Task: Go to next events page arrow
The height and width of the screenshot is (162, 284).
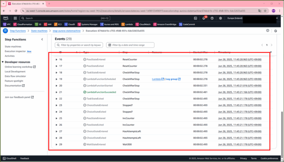Action: point(271,45)
